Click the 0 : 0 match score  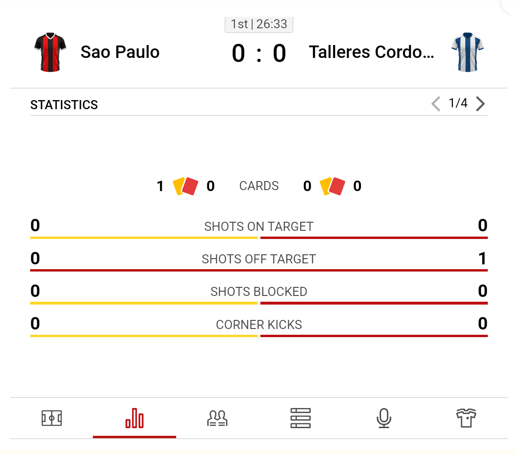click(258, 53)
